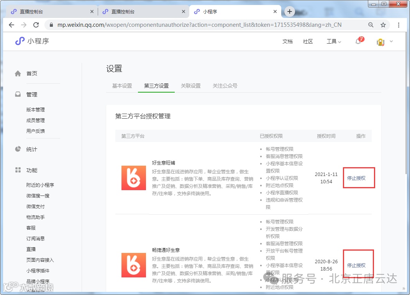Screen dimensions: 410x295
Task: Open 直播 in sidebar
Action: (x=31, y=249)
